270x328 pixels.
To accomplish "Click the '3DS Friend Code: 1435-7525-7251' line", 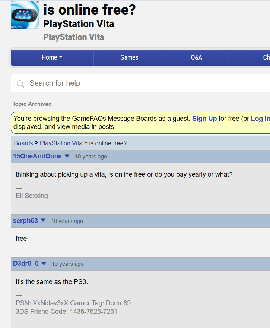I will [66, 312].
